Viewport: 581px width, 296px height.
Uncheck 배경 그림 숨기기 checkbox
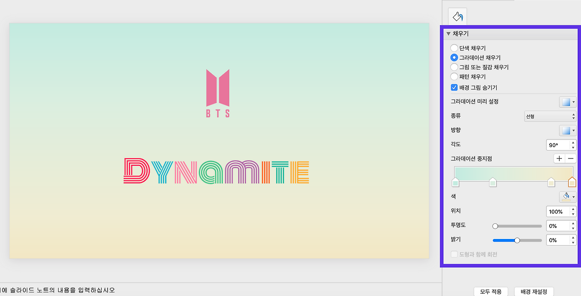click(454, 87)
